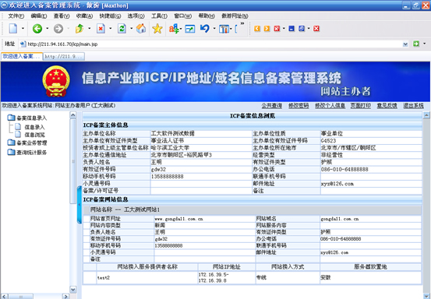Switch to the http://211.9... tab
Image resolution: width=431 pixels, height=299 pixels.
(64, 57)
